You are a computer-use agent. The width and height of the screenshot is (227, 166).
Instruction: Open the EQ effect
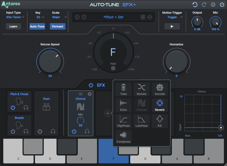point(160,121)
